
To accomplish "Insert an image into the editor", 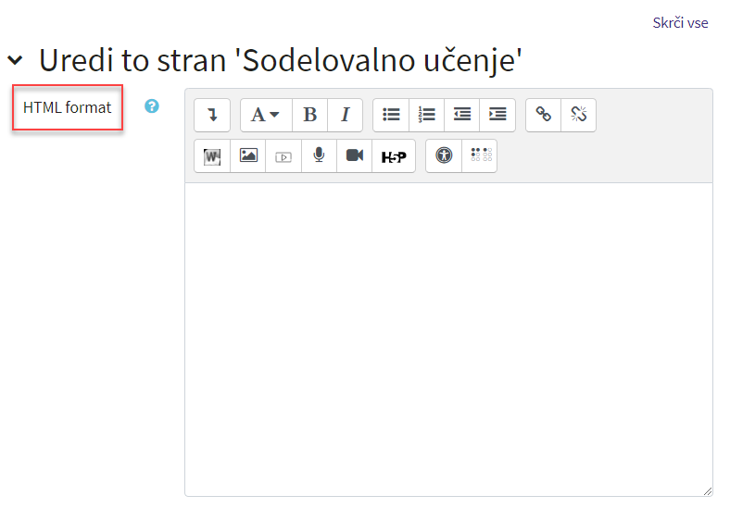I will click(x=248, y=155).
